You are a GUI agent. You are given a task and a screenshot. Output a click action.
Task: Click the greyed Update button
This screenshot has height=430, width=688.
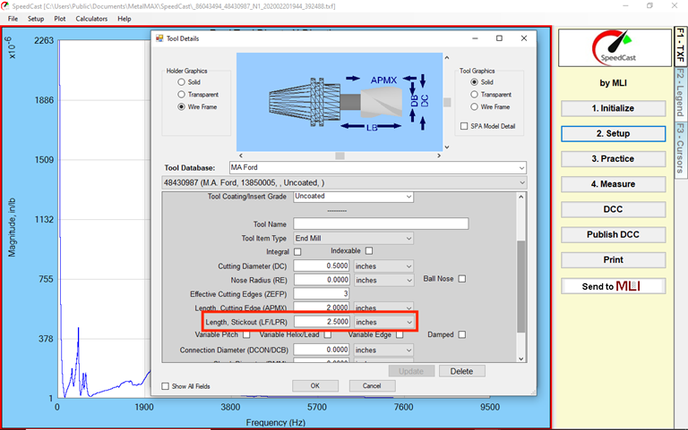coord(411,371)
